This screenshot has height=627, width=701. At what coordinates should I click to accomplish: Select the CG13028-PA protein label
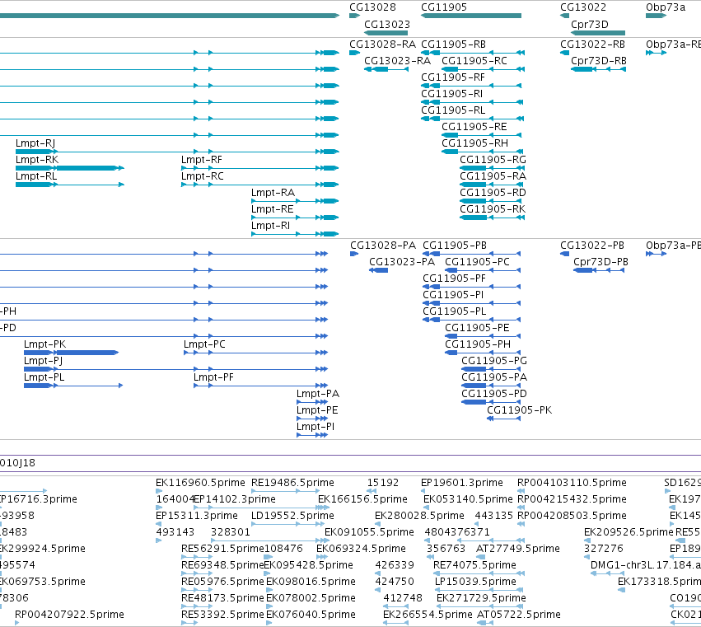[x=383, y=246]
